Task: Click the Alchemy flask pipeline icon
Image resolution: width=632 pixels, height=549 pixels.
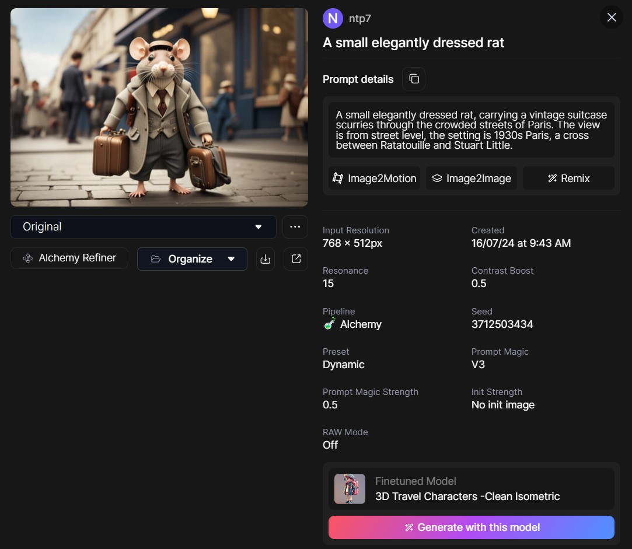Action: [329, 324]
